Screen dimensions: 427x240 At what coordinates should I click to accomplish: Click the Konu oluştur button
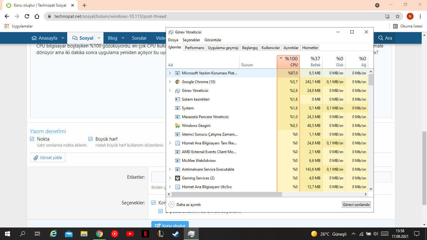coord(170,226)
